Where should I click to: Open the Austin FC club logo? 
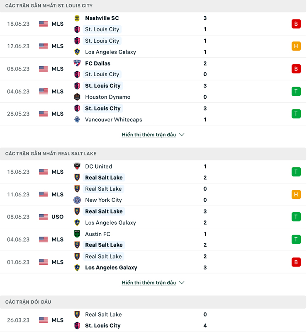(76, 234)
